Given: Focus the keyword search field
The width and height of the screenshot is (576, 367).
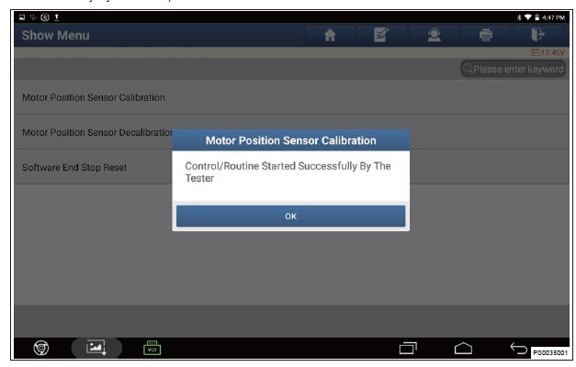Looking at the screenshot, I should pos(513,69).
